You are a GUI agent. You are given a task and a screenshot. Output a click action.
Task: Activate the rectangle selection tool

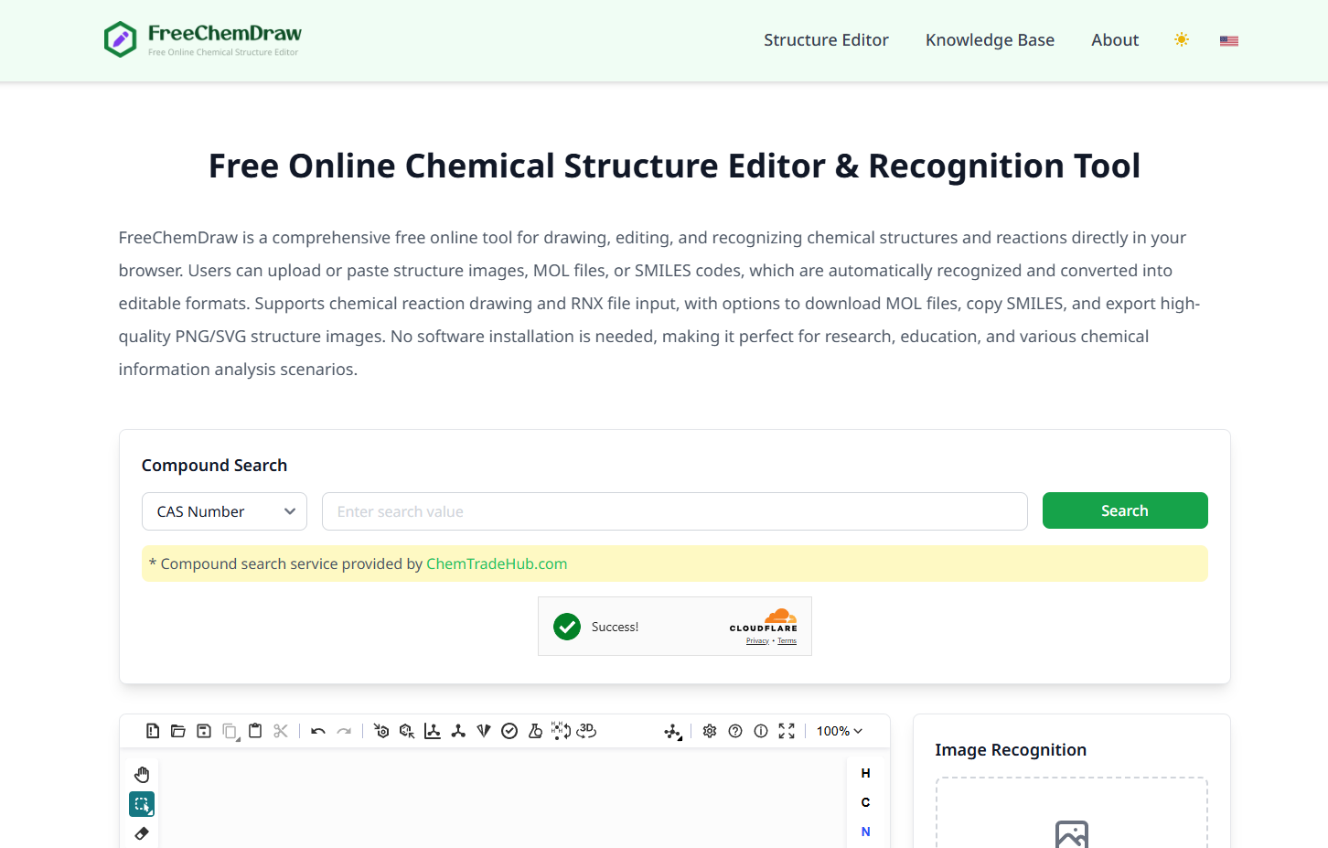[x=142, y=804]
